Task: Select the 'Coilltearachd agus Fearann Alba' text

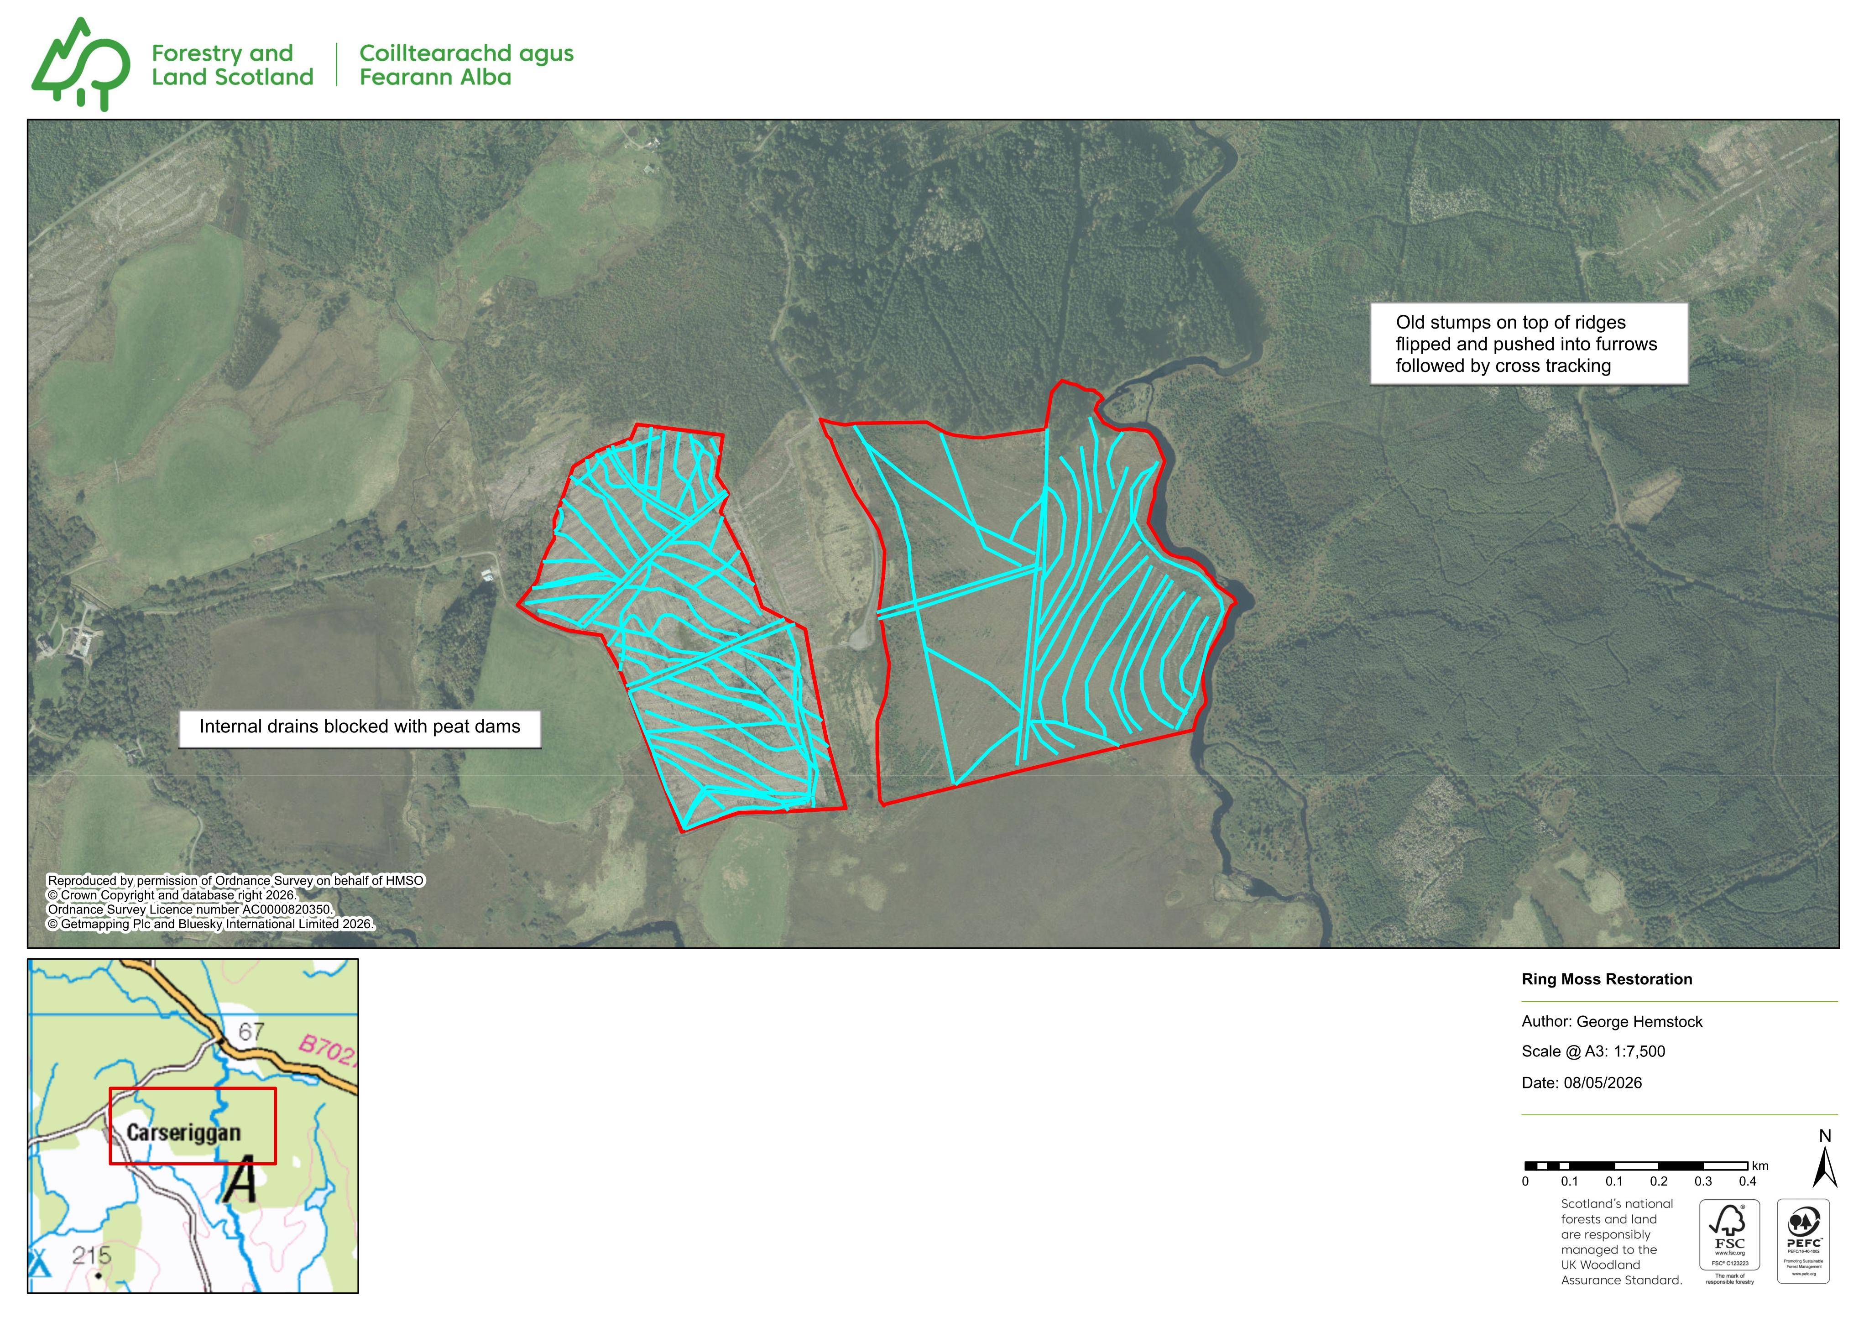Action: point(466,65)
